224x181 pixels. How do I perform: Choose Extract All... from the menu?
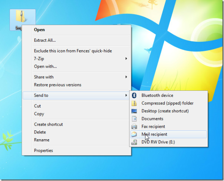pos(76,40)
